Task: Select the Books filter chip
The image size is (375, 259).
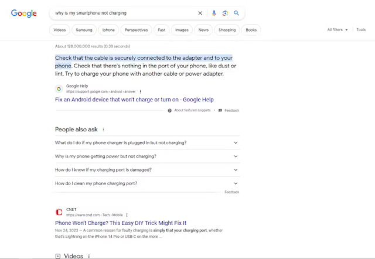Action: [251, 30]
